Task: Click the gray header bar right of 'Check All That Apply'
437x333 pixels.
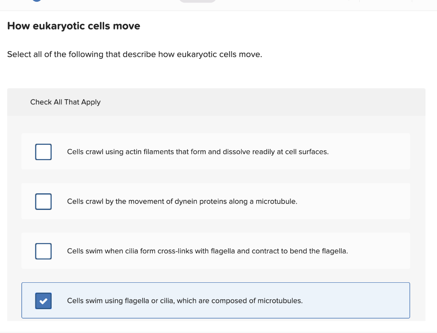Action: pyautogui.click(x=265, y=102)
